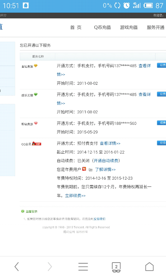Tap the alarm clock status icon
This screenshot has width=166, height=277.
[x=126, y=6]
